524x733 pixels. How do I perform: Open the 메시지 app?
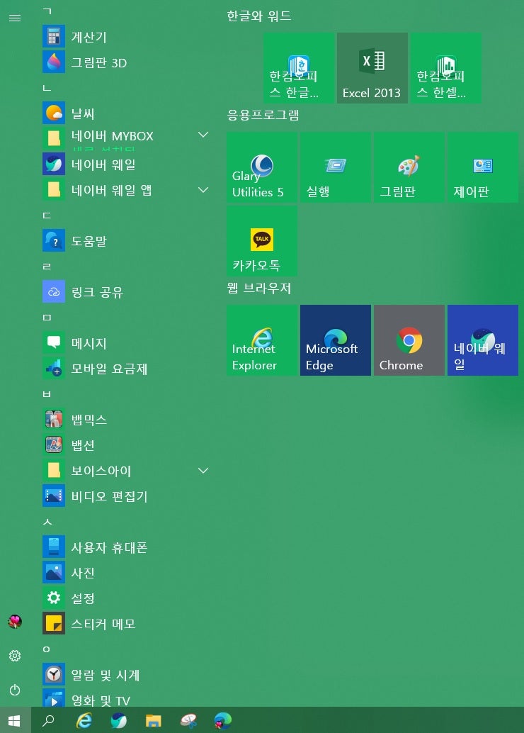click(125, 343)
